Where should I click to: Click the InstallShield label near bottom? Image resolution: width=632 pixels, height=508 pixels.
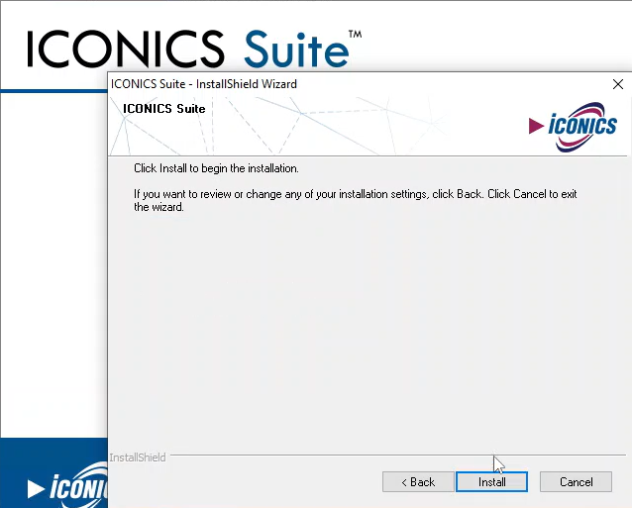coord(138,457)
